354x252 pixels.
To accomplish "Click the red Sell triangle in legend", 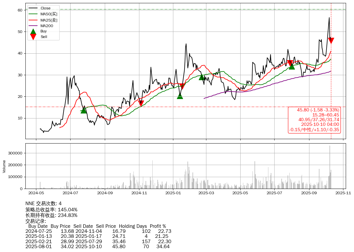I will tap(33, 37).
